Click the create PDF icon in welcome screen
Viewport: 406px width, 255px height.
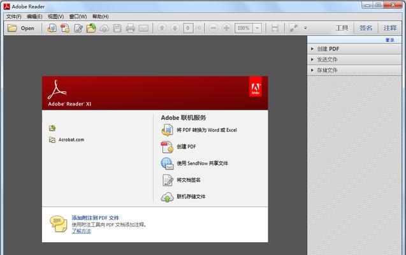point(167,147)
